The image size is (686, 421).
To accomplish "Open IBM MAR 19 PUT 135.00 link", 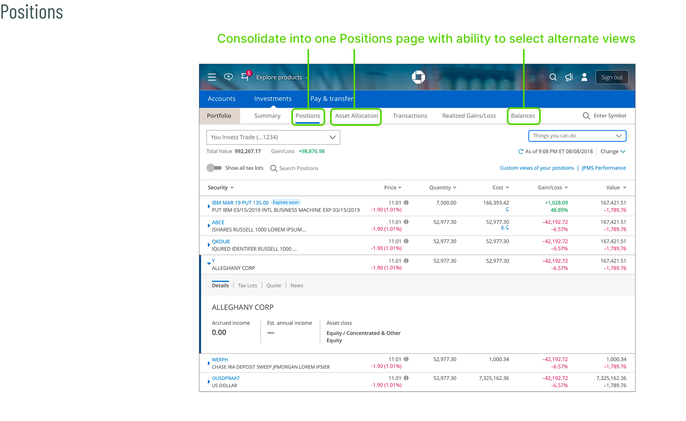I will click(240, 203).
